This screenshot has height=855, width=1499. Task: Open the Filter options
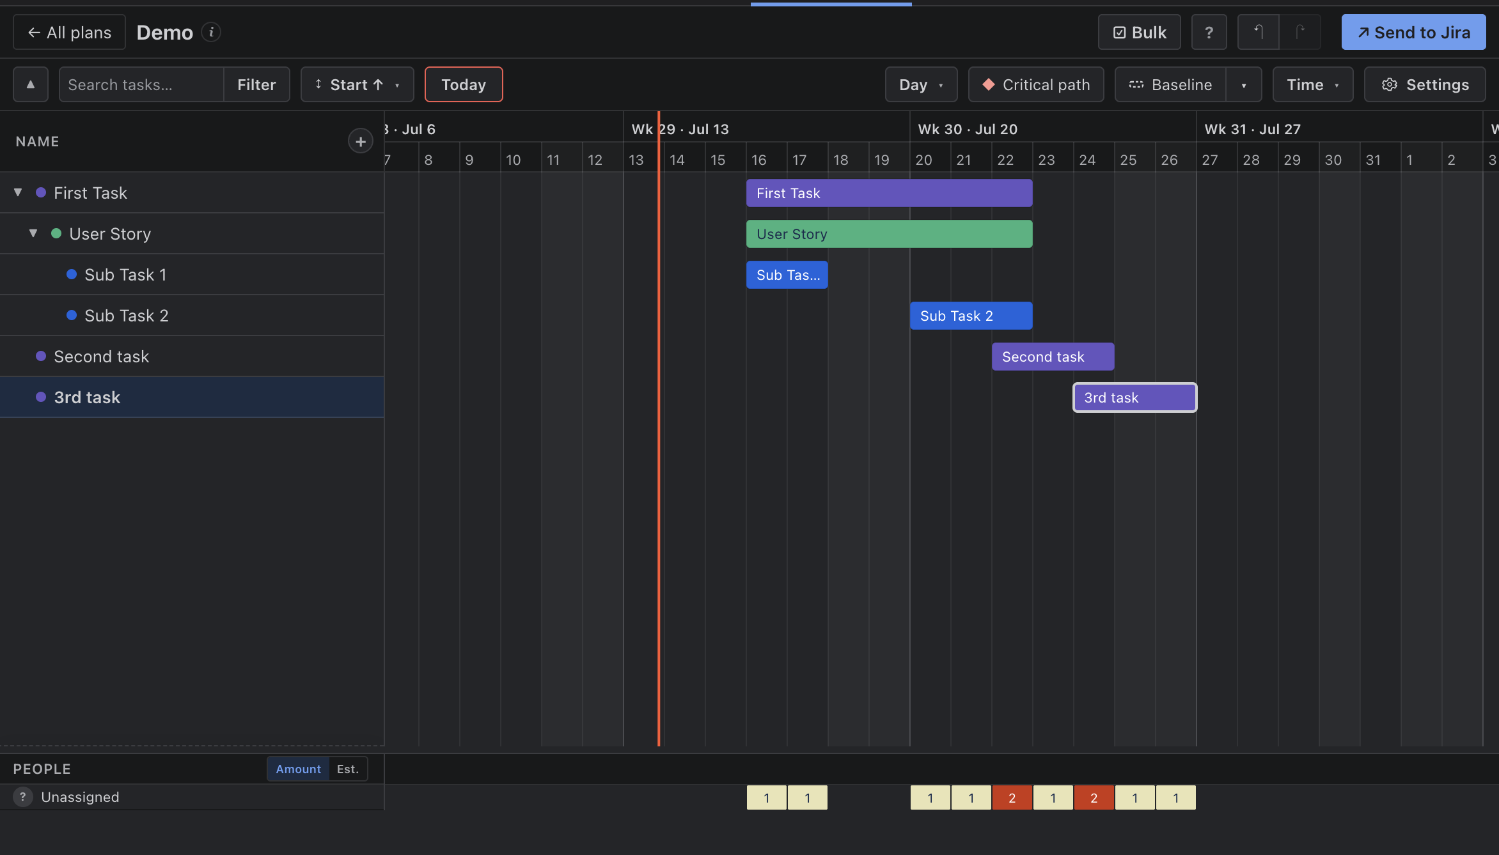pyautogui.click(x=256, y=84)
